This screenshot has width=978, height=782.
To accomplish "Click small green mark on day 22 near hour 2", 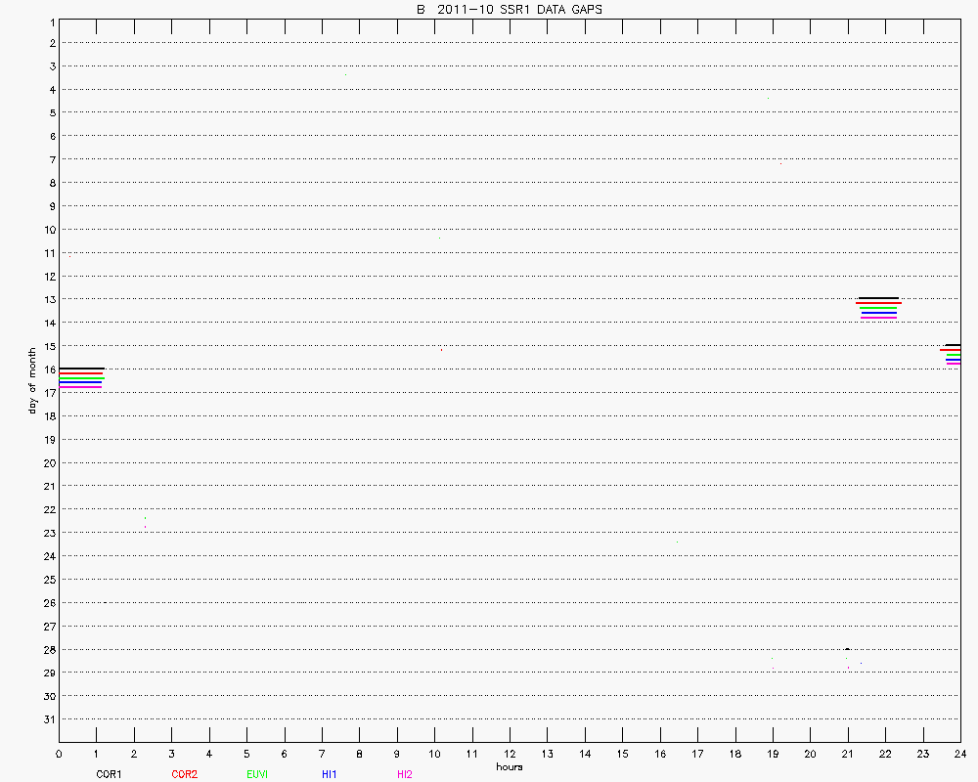I will (145, 518).
